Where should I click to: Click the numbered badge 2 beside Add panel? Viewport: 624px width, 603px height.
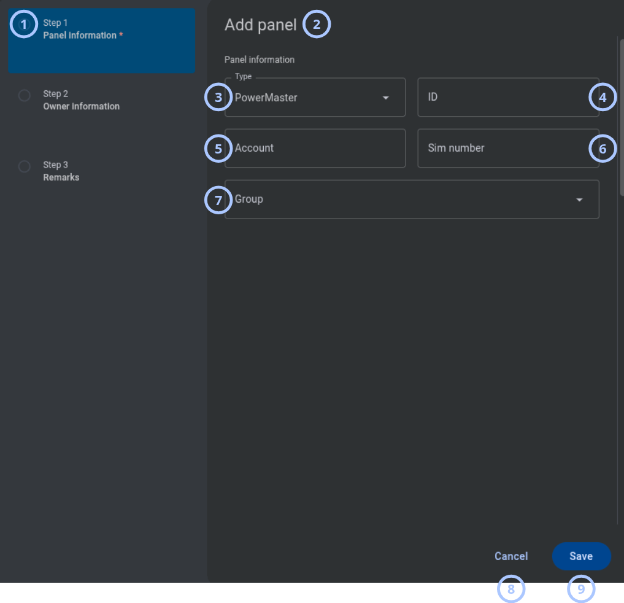tap(317, 25)
